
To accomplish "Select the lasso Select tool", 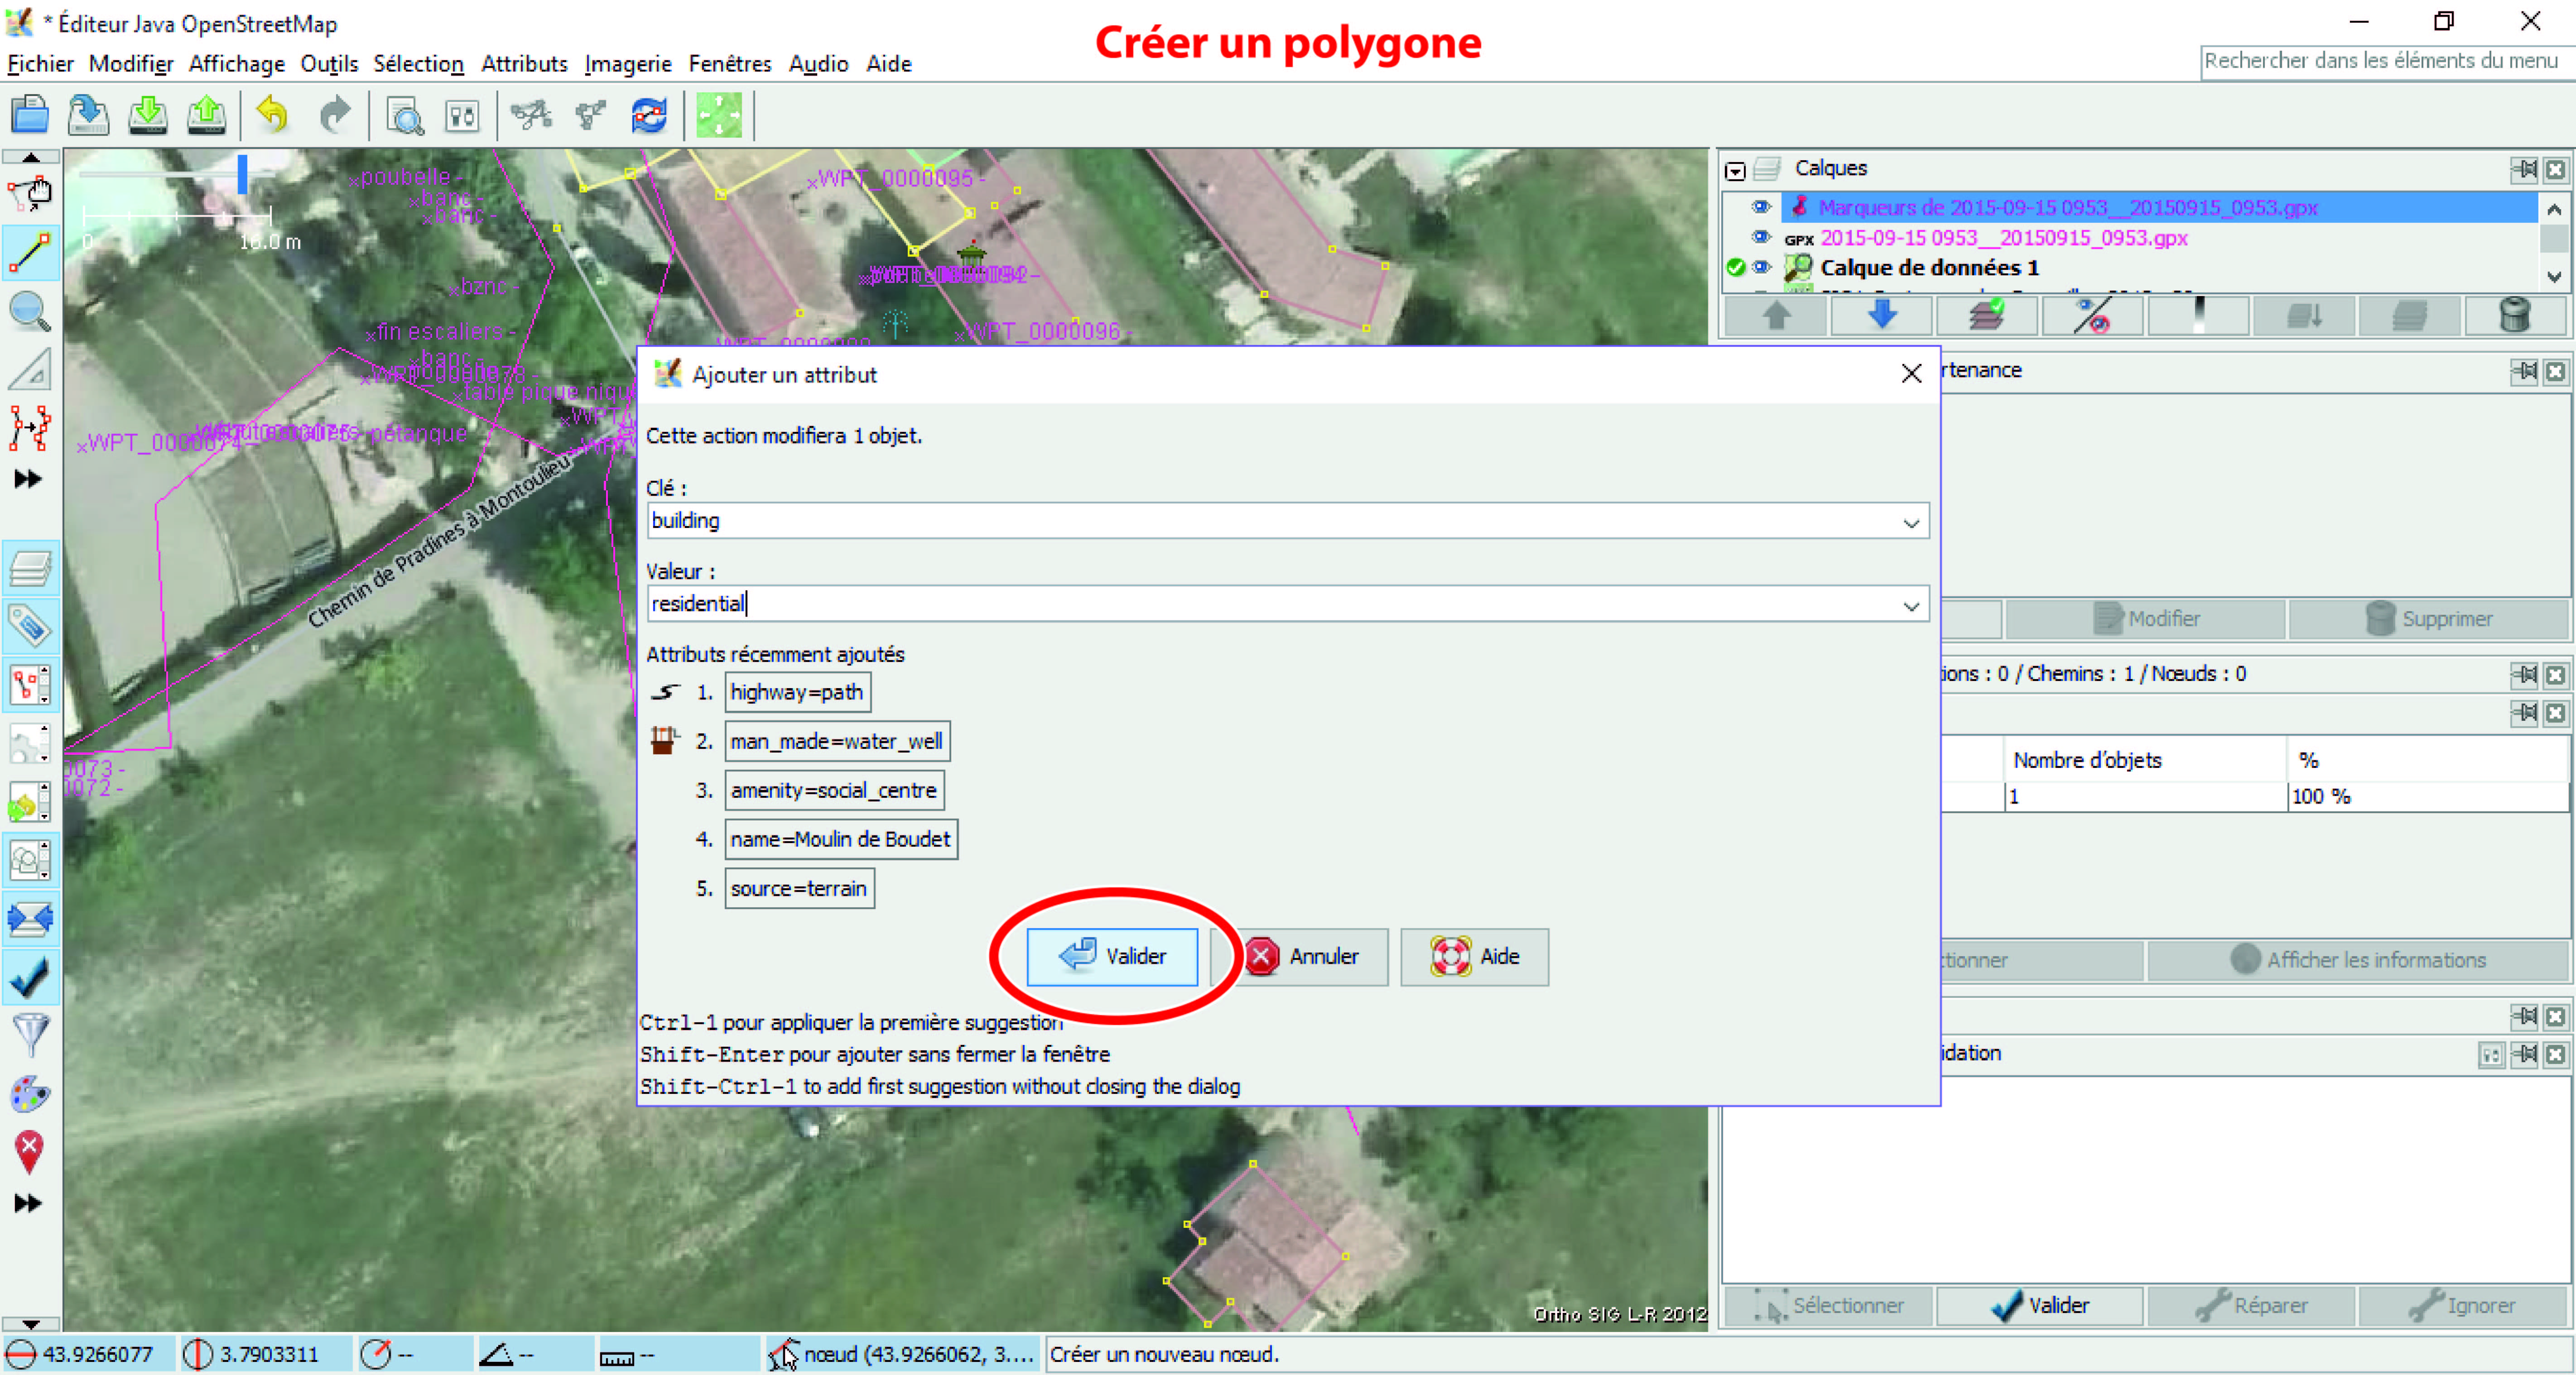I will (x=30, y=194).
